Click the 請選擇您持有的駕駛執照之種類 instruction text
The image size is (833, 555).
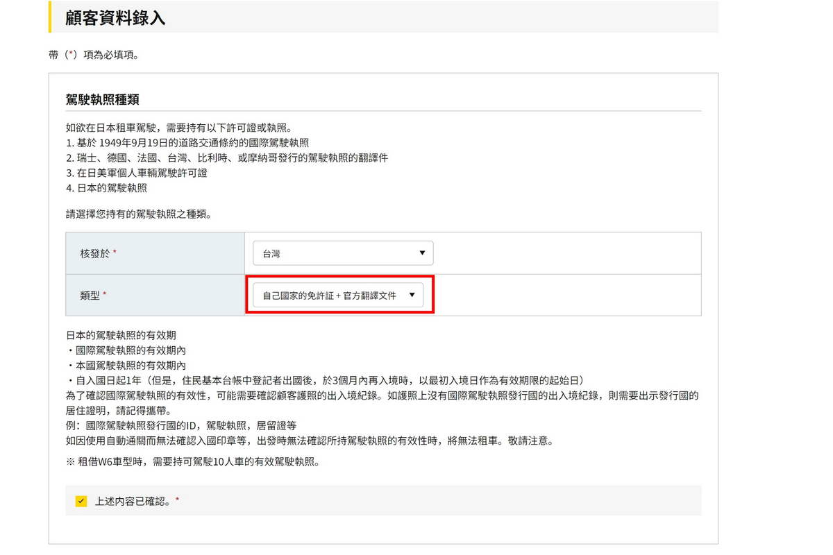[x=138, y=214]
